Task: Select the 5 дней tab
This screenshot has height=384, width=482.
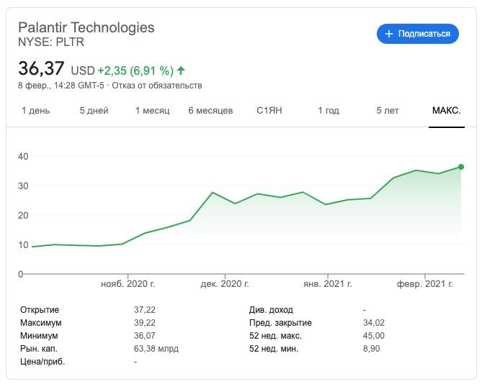Action: point(94,111)
